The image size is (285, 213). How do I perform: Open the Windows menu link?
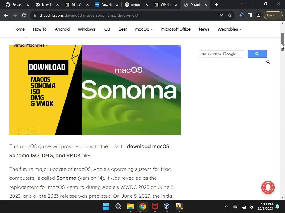87,29
